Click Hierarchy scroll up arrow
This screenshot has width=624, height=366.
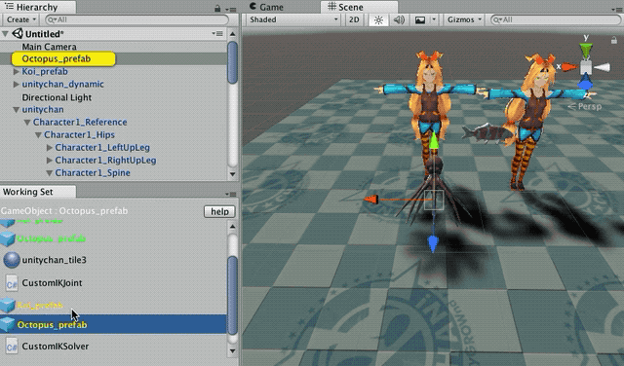232,34
